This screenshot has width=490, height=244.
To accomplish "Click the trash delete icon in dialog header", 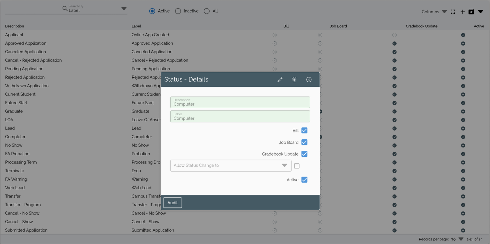I will pyautogui.click(x=294, y=80).
